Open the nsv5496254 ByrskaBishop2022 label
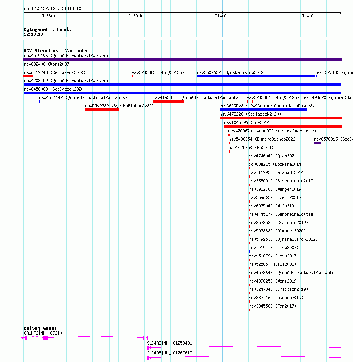The height and width of the screenshot is (362, 353). coord(263,139)
